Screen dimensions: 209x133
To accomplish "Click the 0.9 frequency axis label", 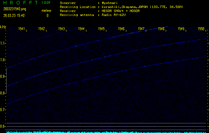I will [3, 76].
